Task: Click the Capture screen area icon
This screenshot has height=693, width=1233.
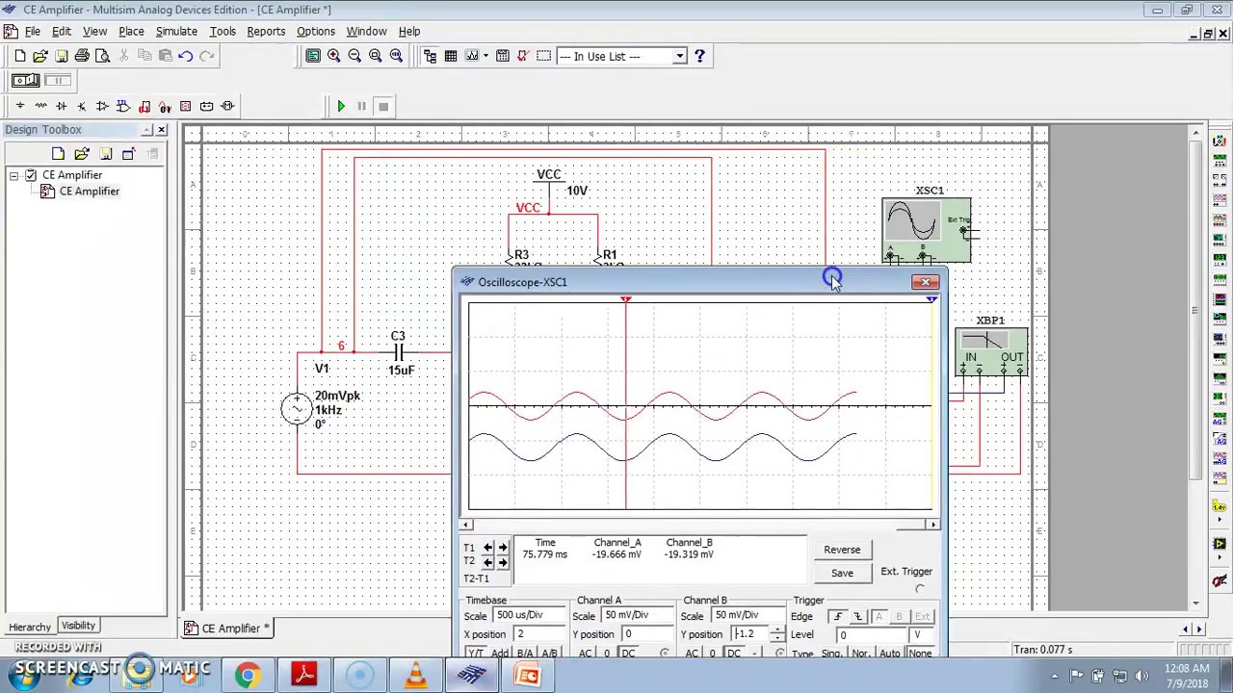Action: (x=544, y=56)
